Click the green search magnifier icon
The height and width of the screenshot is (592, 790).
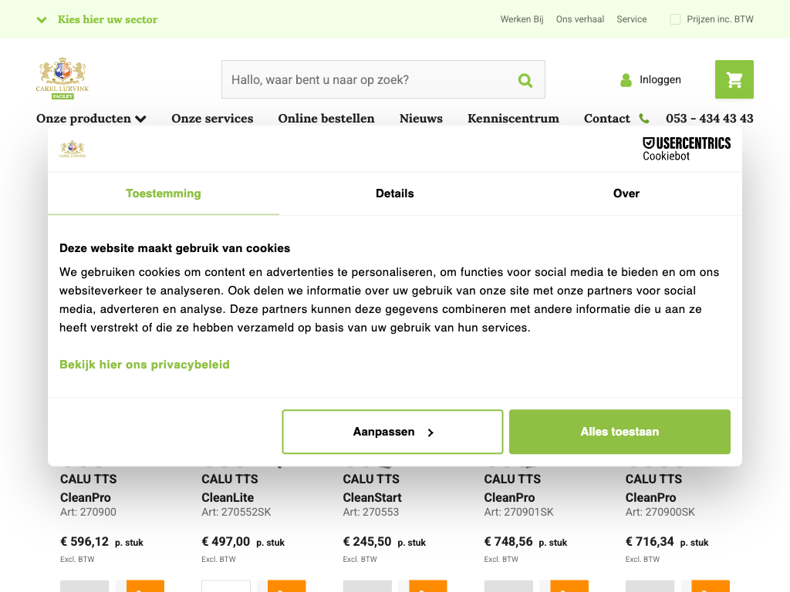tap(525, 80)
